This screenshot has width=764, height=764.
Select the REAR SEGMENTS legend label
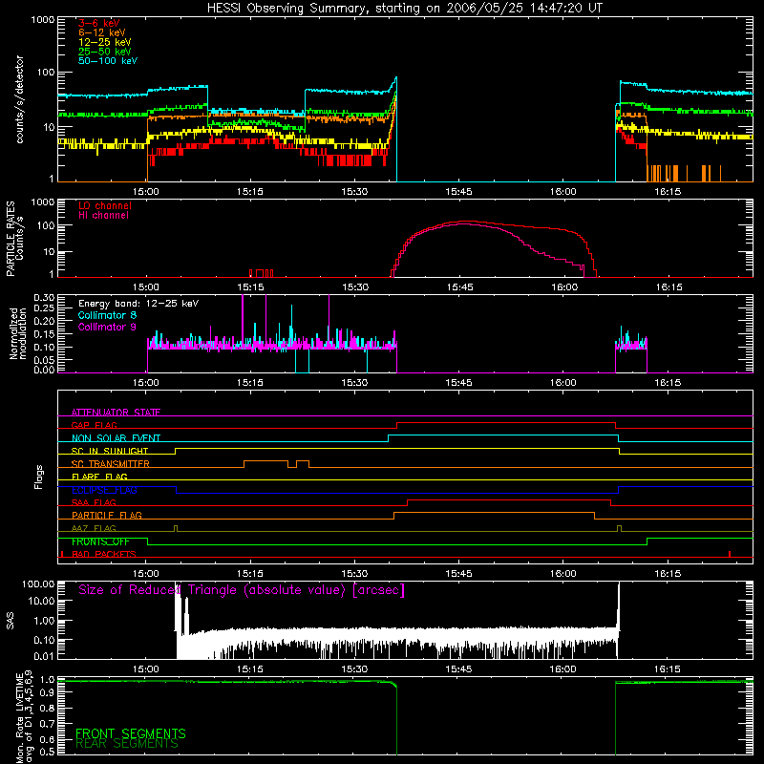click(127, 743)
